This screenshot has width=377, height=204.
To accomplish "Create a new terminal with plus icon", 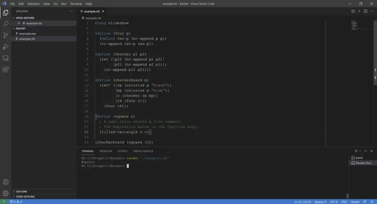I will 356,151.
